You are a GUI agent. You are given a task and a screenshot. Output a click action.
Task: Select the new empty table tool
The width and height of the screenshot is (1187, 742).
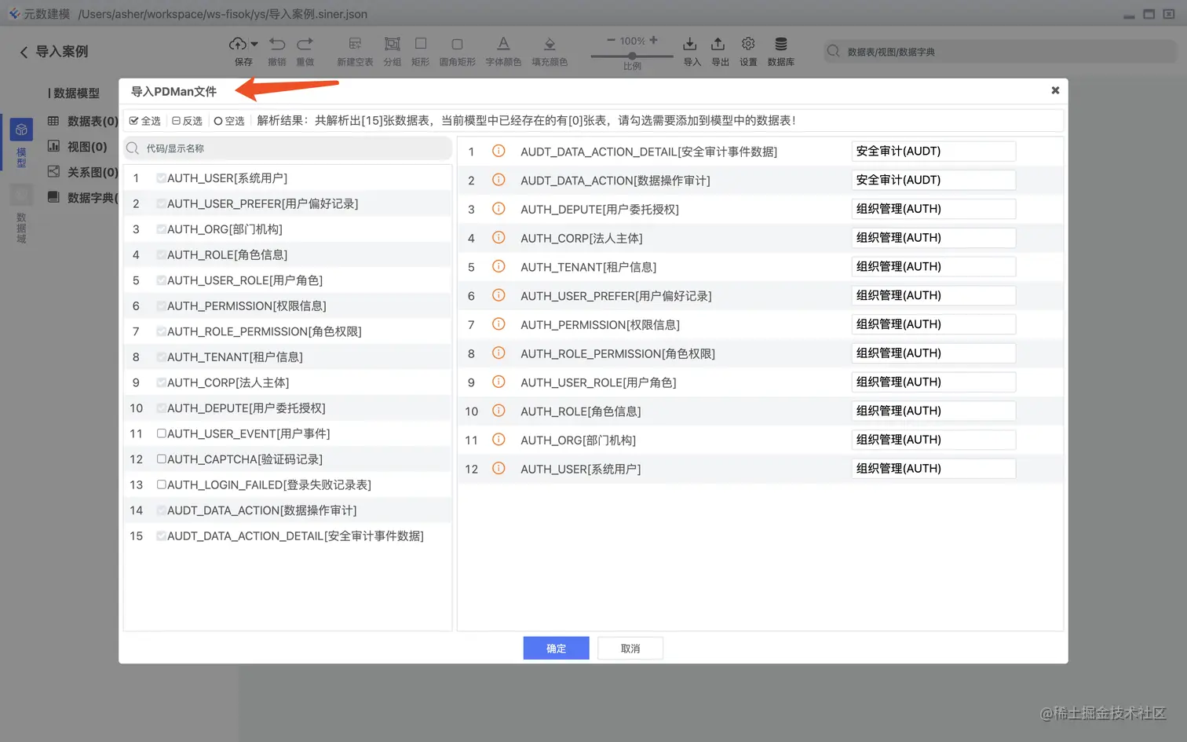[355, 44]
